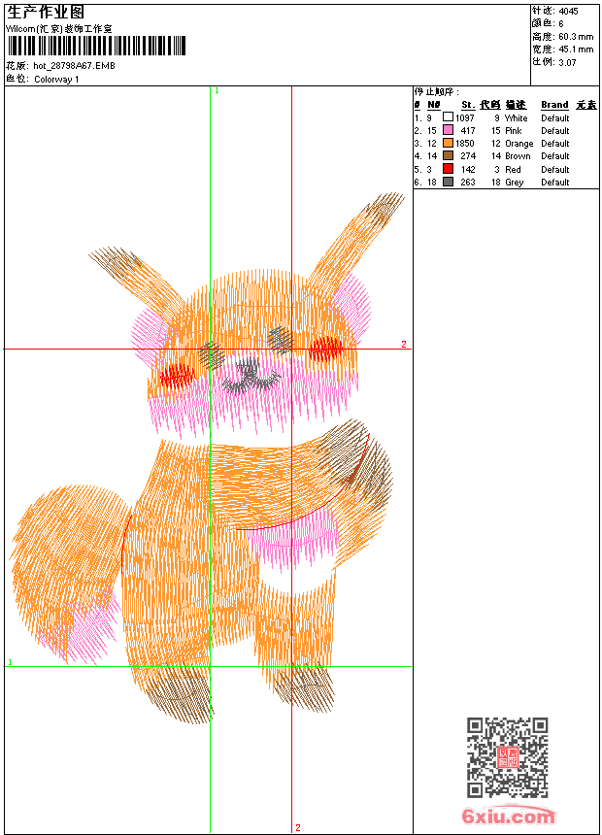The image size is (602, 835).
Task: Choose the Brown thread color swatch
Action: [x=448, y=155]
